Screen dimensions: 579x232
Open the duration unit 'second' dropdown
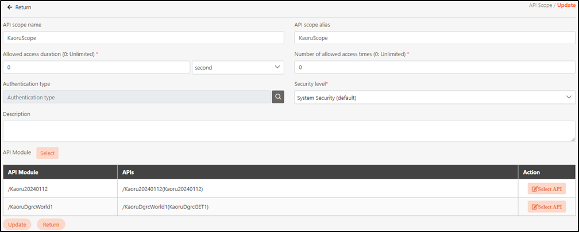[x=238, y=67]
